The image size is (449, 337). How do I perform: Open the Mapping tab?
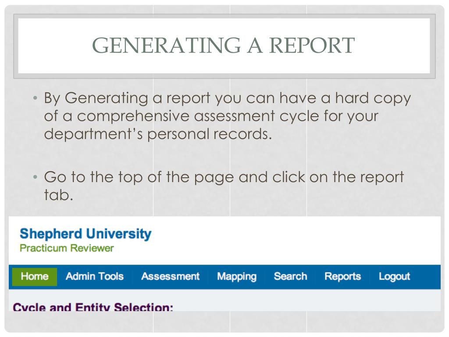coord(237,276)
